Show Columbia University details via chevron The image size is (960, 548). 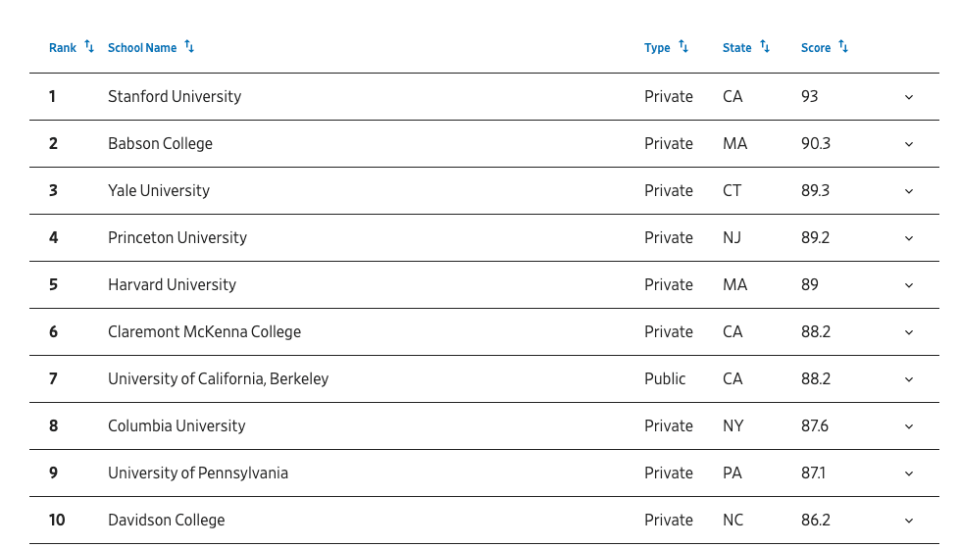pos(909,426)
